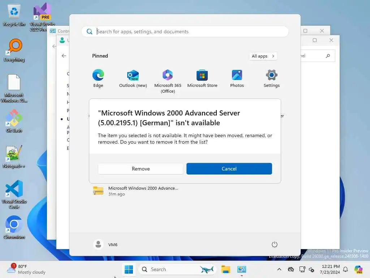The height and width of the screenshot is (278, 370).
Task: Open the notification bell icon
Action: 345,269
